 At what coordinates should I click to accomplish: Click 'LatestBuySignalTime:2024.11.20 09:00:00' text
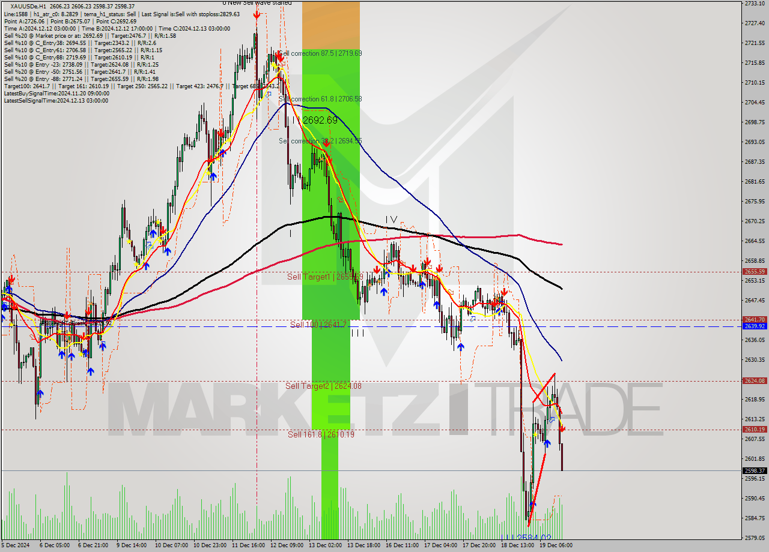[x=56, y=94]
